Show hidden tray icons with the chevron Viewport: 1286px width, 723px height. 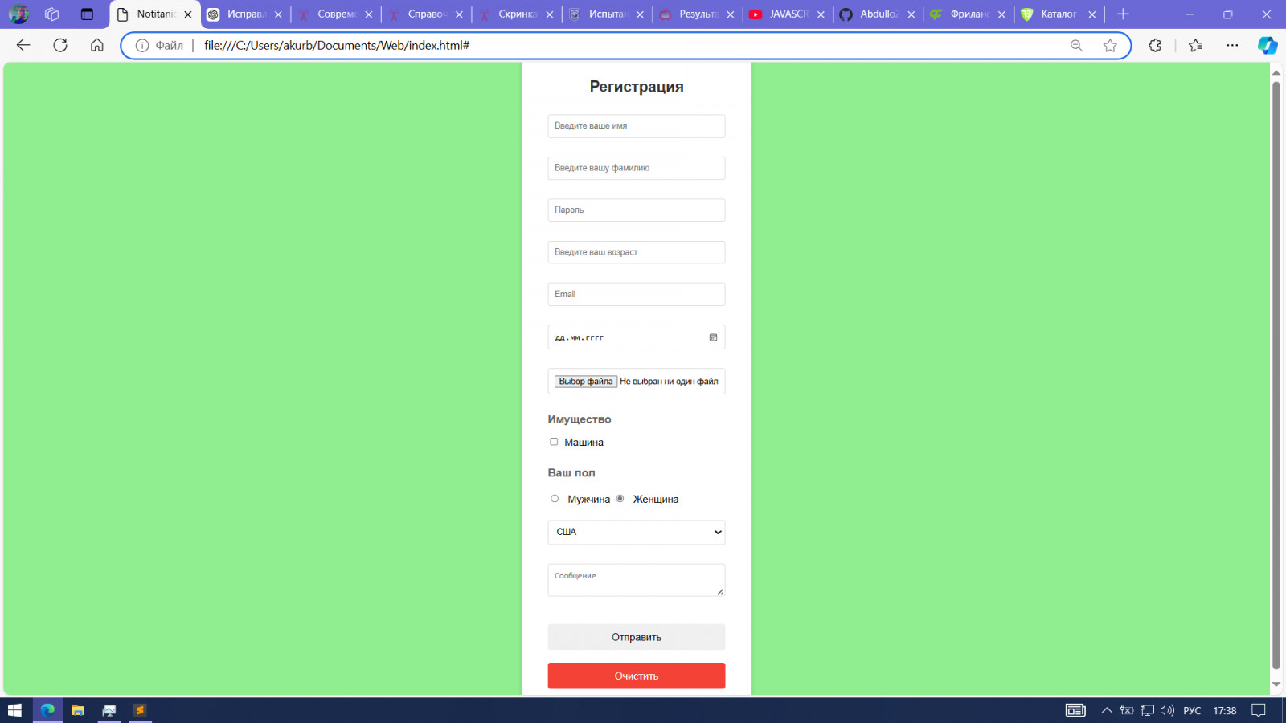click(1107, 710)
